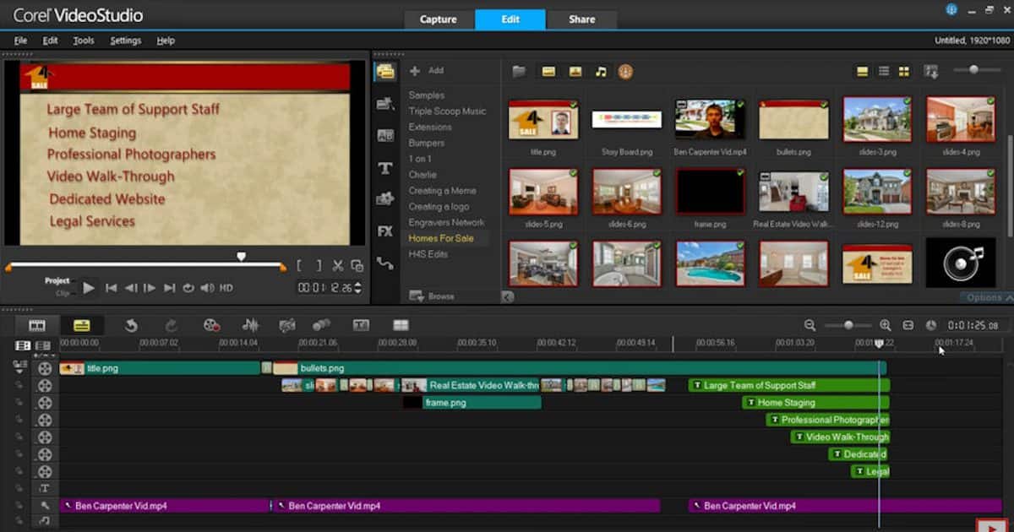Switch to Storyboard View
This screenshot has height=532, width=1014.
point(36,325)
